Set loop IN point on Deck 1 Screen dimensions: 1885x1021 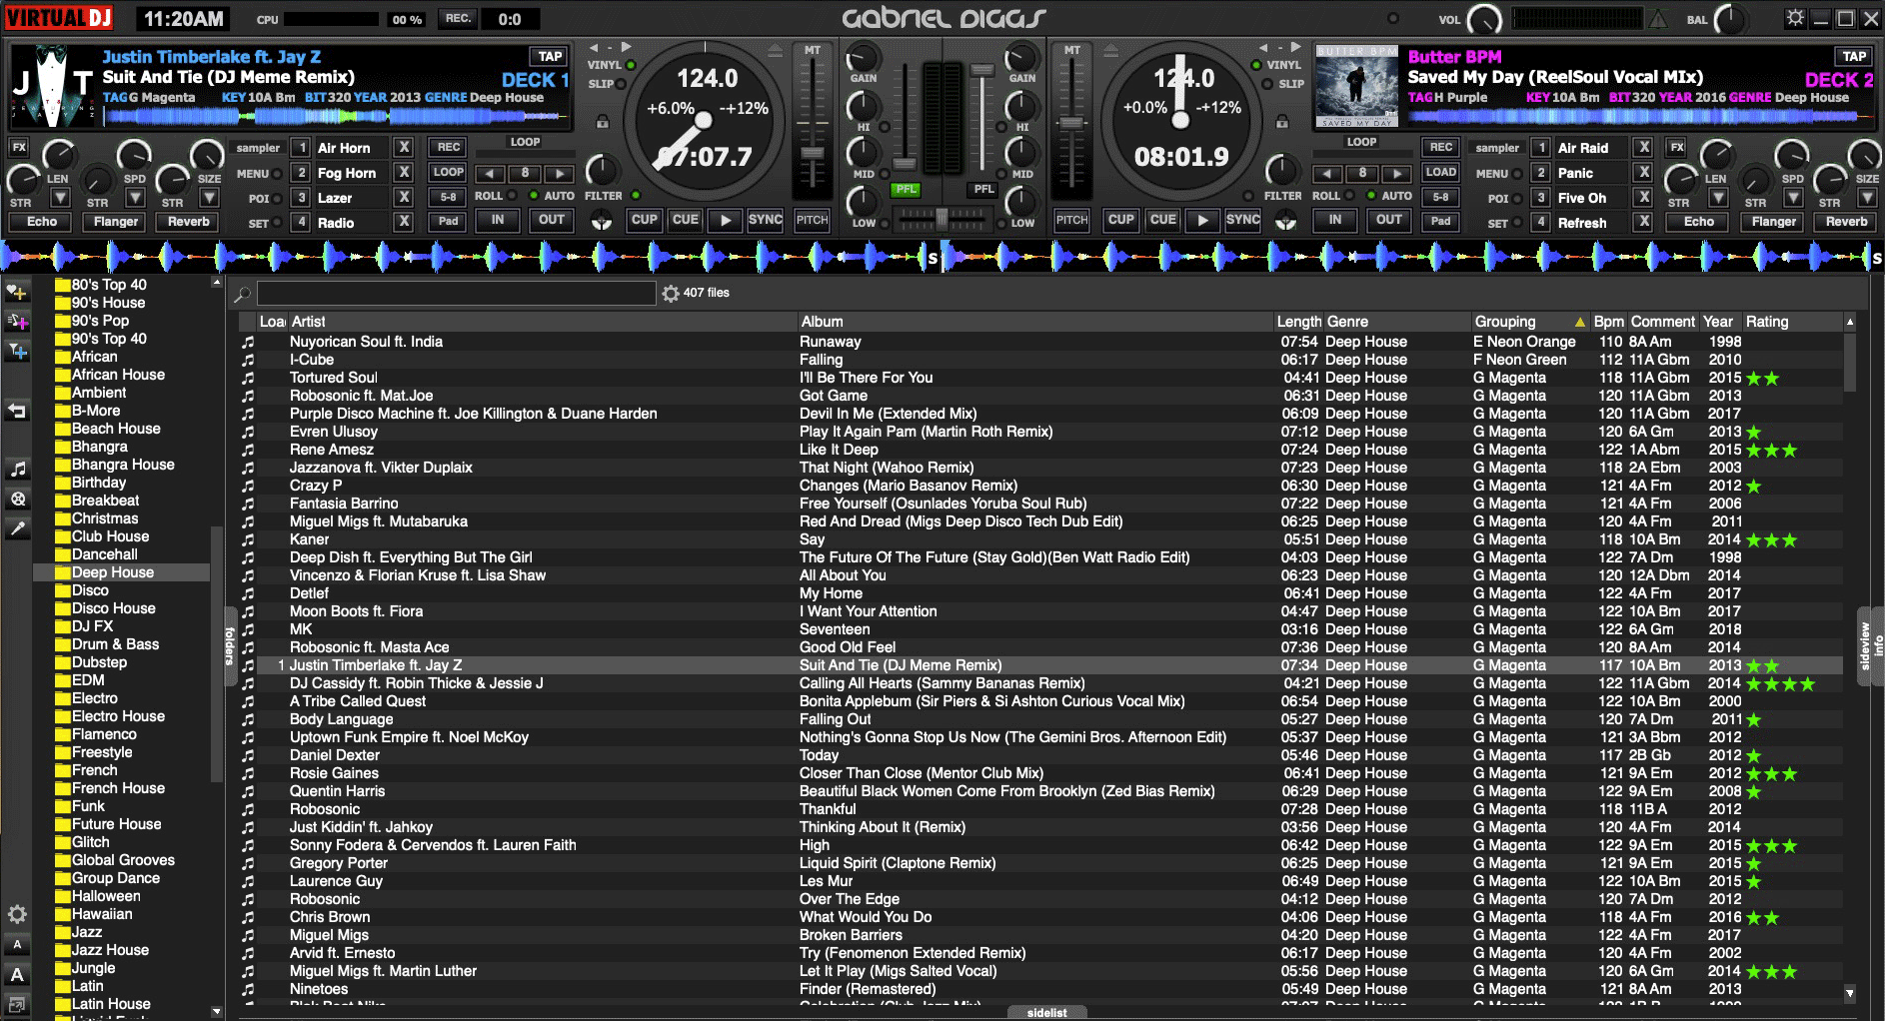[497, 220]
